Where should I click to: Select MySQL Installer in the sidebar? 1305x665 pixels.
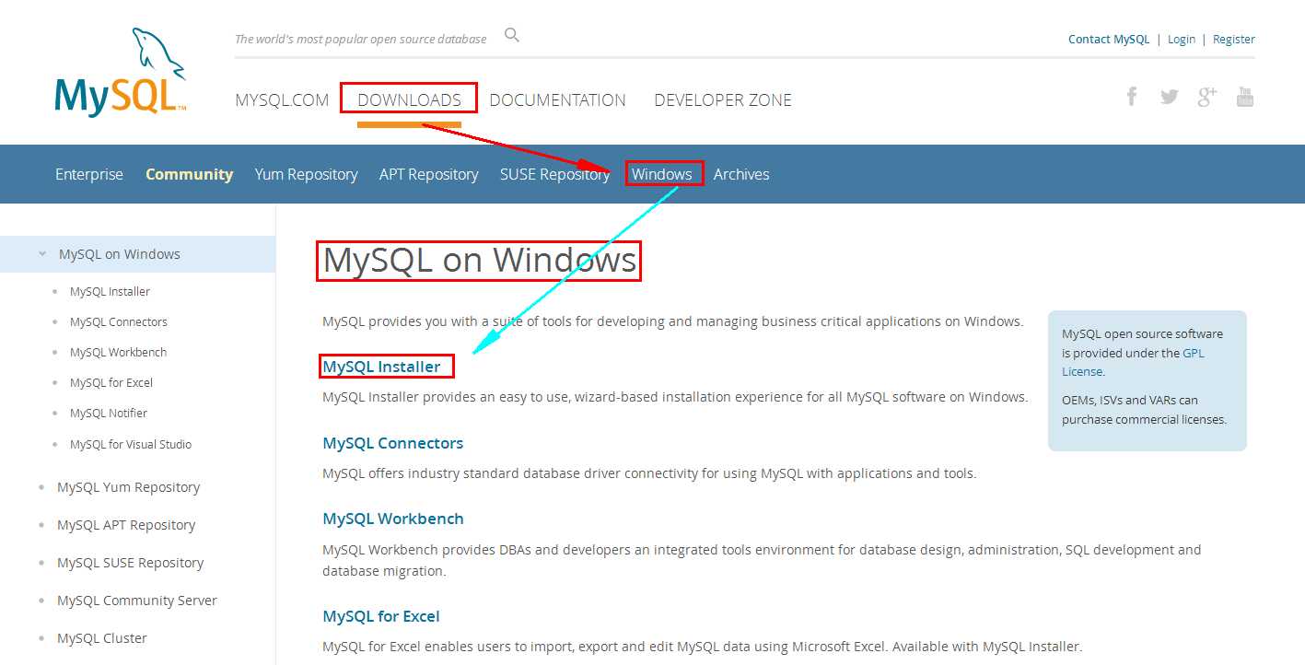coord(110,292)
